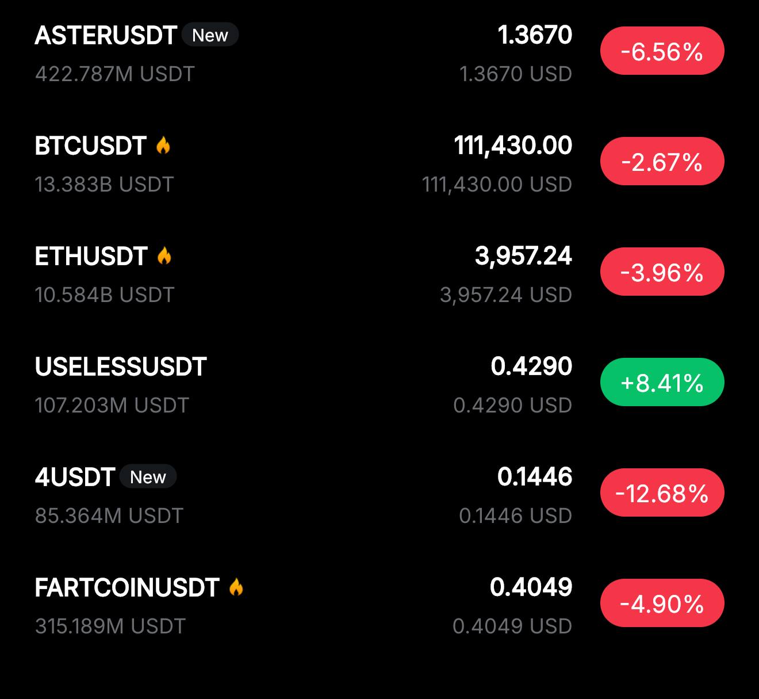Open the ASTERUSDT trading pair
Viewport: 759px width, 699px height.
tap(106, 36)
